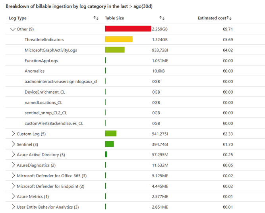Viewport: 265px width, 213px height.
Task: Click the green bar for Sentinel
Action: [109, 144]
